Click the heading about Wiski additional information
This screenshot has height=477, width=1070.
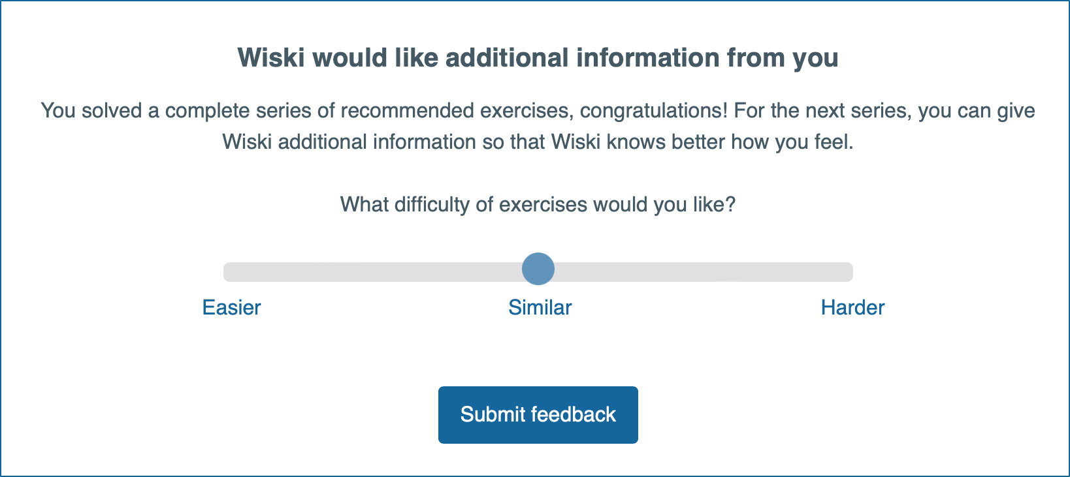(538, 57)
